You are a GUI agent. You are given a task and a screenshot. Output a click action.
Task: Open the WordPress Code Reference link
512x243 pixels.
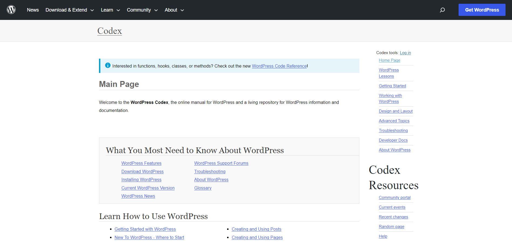point(279,66)
